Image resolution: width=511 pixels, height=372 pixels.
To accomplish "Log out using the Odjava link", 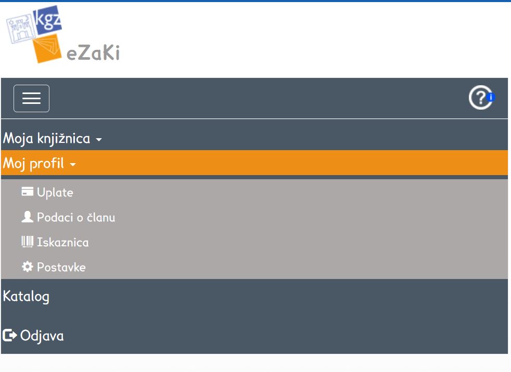I will [42, 336].
